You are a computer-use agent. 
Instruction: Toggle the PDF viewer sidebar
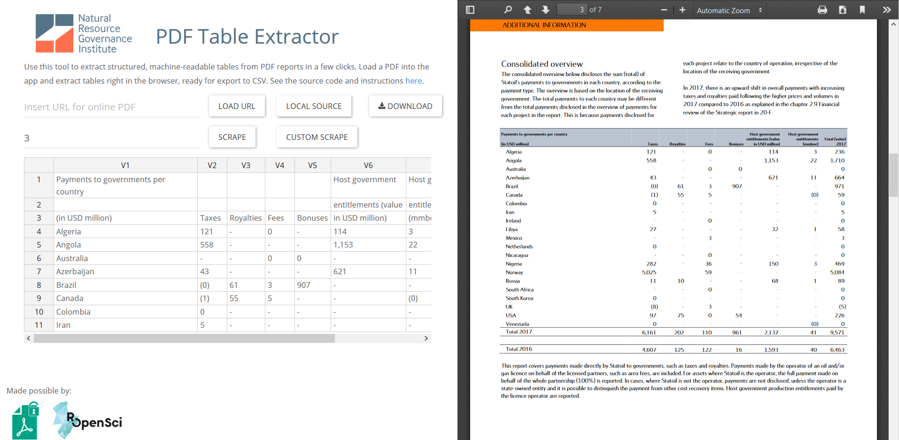[470, 10]
